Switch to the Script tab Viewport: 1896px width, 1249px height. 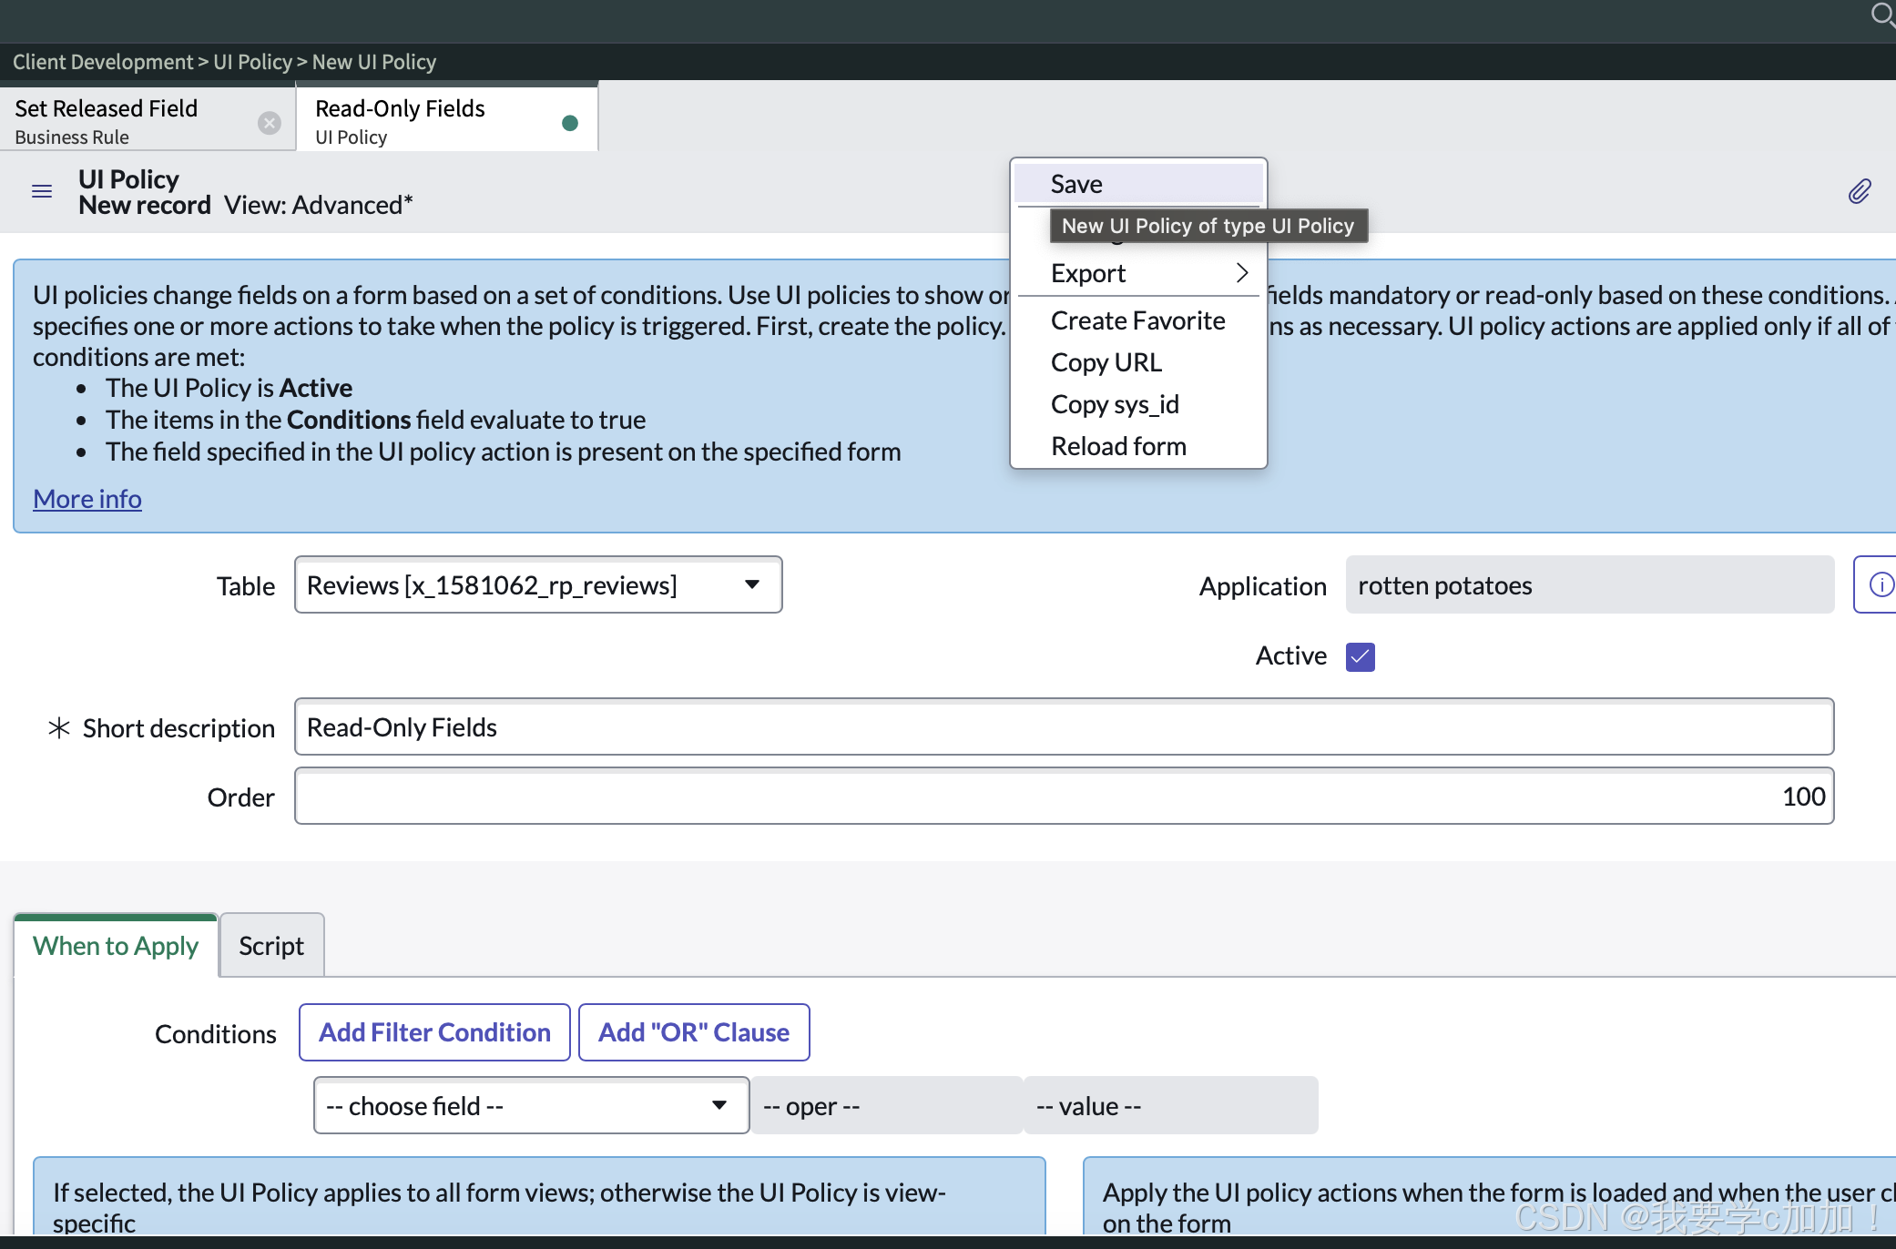[x=271, y=946]
